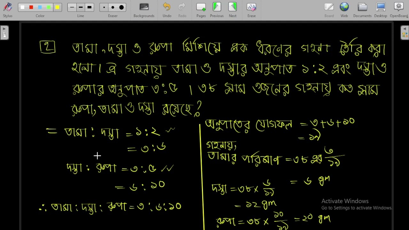Show the Desktop mode
The image size is (409, 230).
tap(381, 10)
